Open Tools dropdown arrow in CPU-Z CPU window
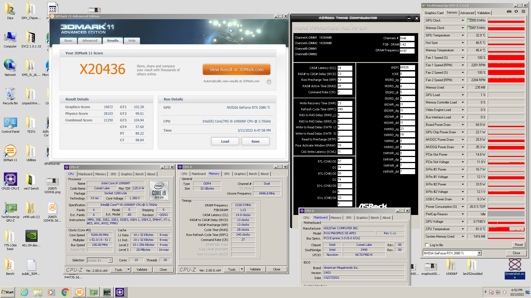 (128, 270)
